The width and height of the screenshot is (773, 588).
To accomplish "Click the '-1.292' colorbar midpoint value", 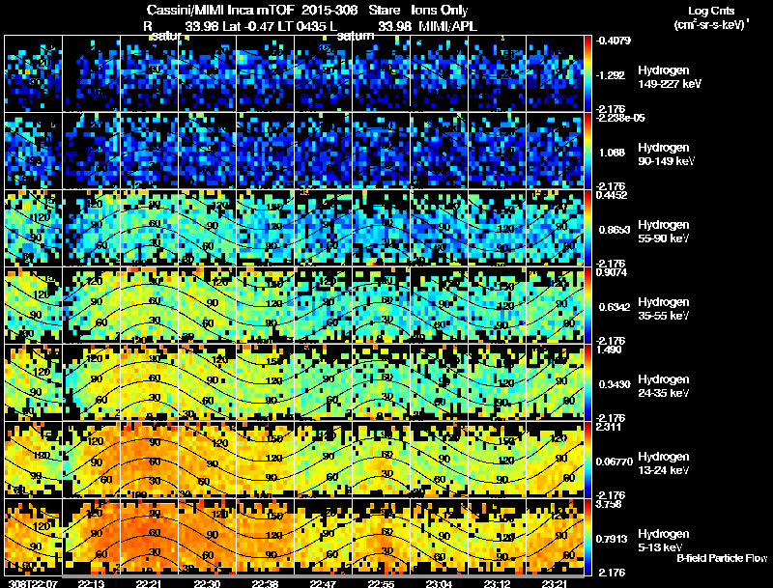I will pyautogui.click(x=611, y=75).
